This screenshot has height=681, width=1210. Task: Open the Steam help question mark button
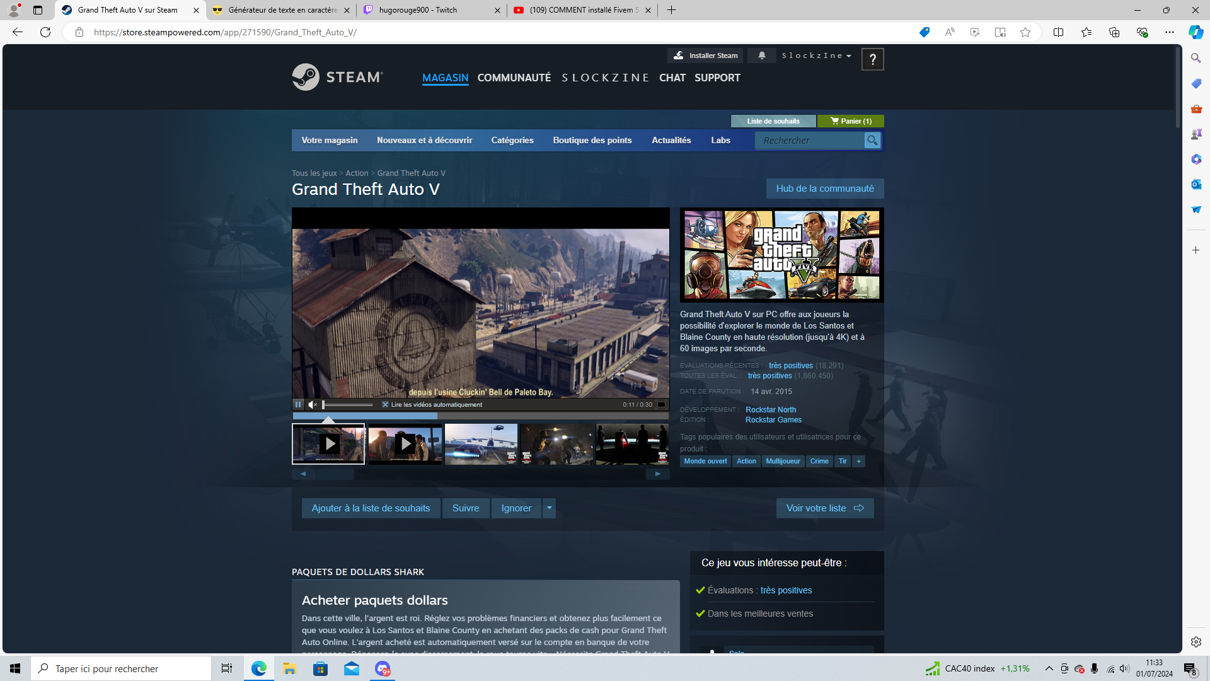(872, 59)
